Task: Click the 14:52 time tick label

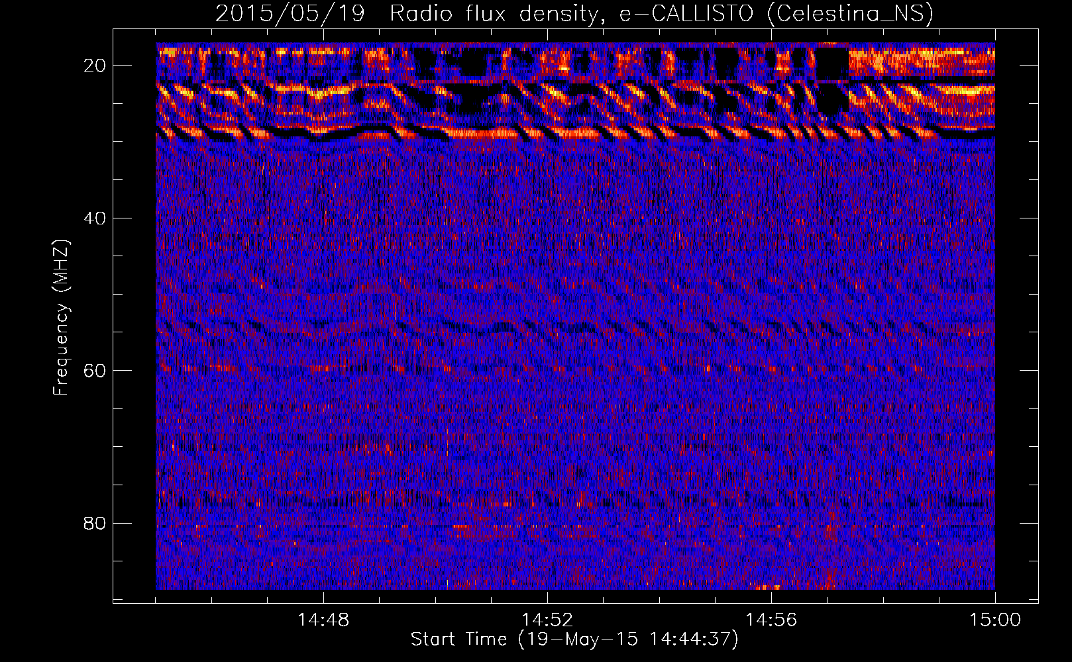Action: click(x=547, y=620)
